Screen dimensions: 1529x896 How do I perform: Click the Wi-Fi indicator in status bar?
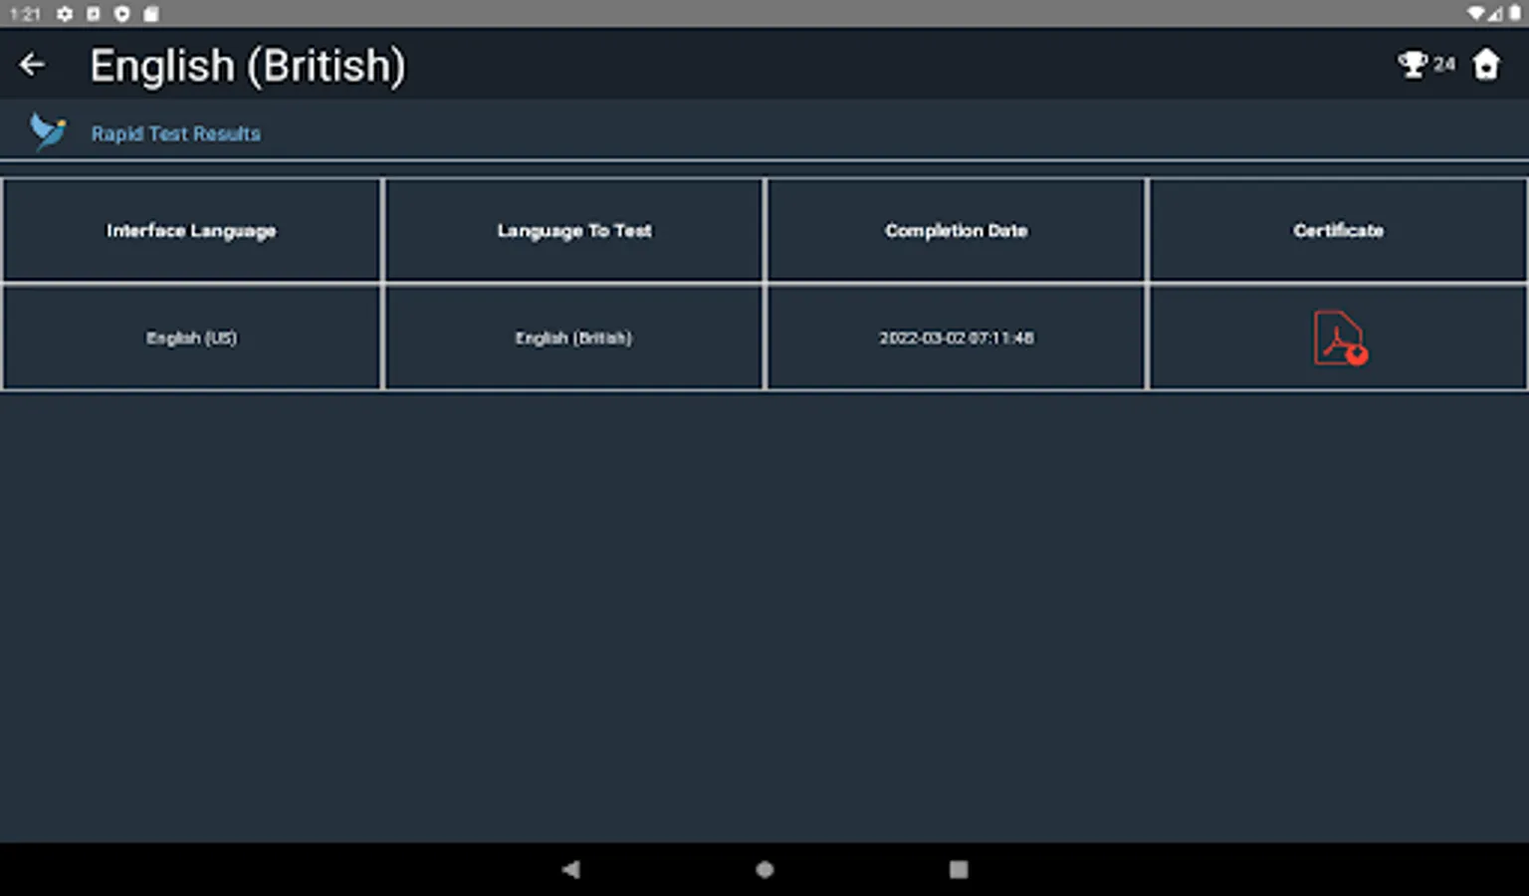pyautogui.click(x=1476, y=14)
